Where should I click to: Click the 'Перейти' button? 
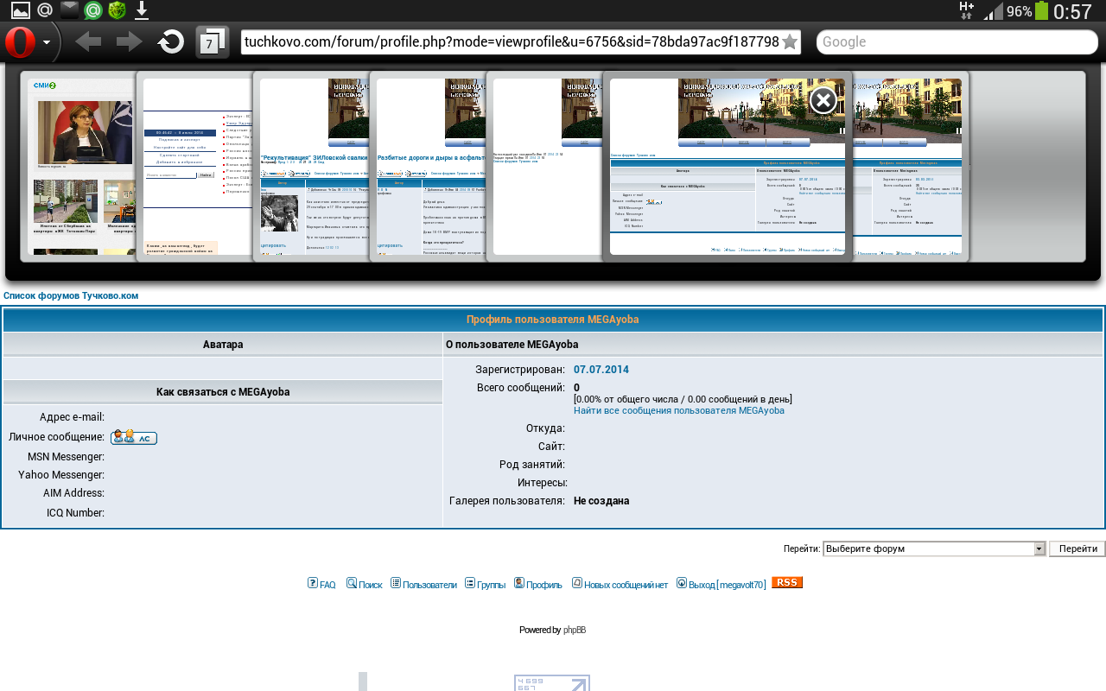pyautogui.click(x=1077, y=548)
